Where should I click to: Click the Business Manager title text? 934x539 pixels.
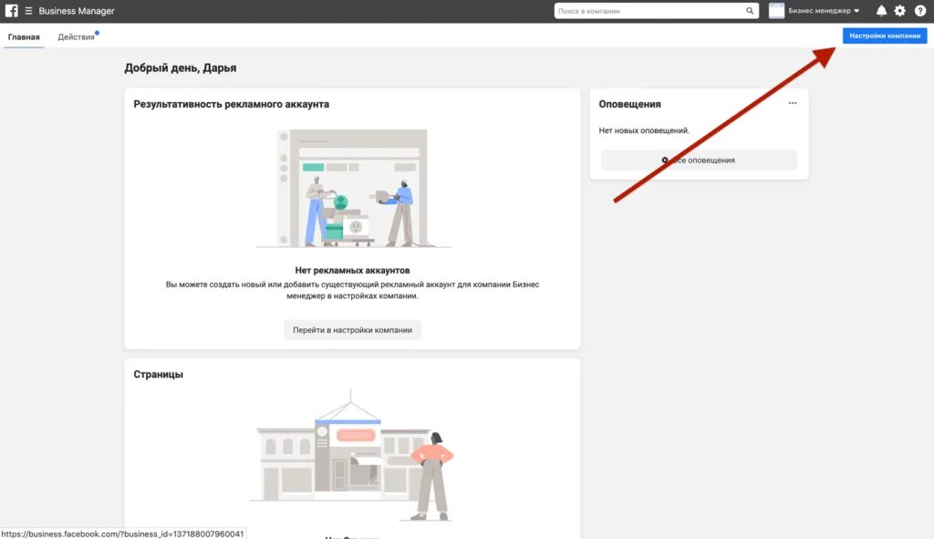tap(77, 11)
